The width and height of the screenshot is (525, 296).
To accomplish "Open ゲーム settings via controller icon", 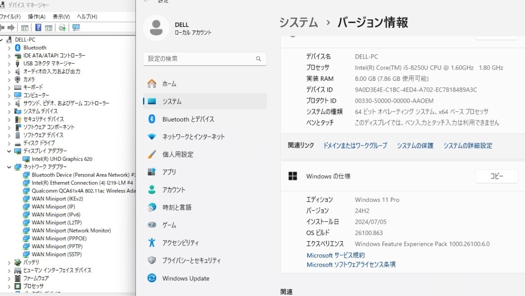I will point(151,225).
